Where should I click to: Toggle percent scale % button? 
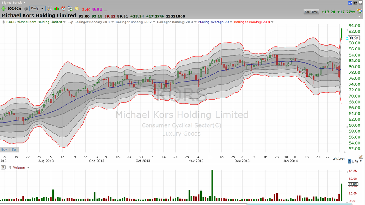tap(357, 161)
